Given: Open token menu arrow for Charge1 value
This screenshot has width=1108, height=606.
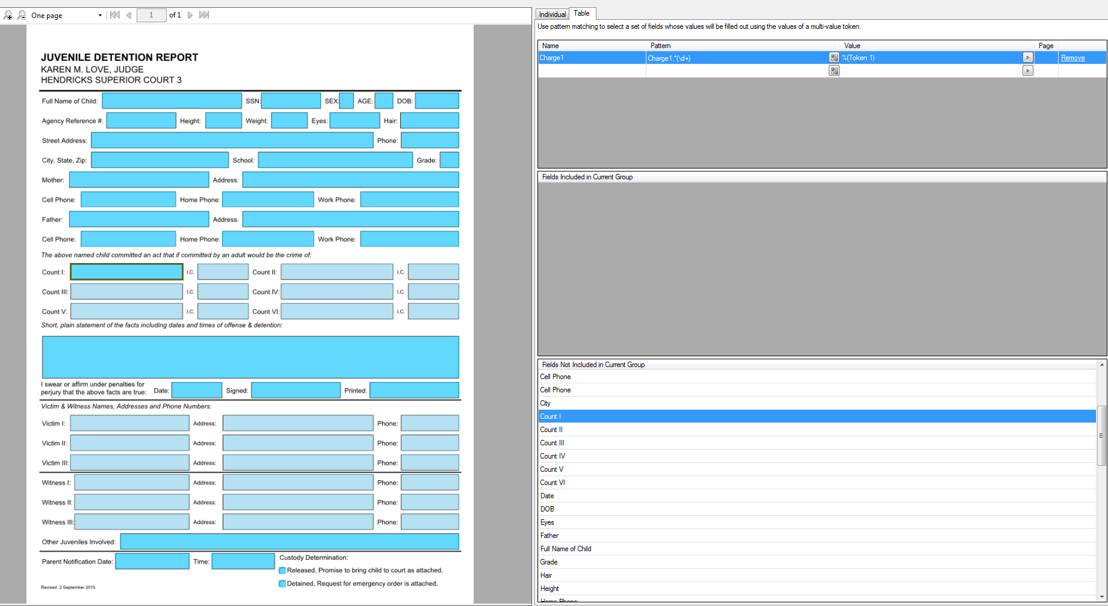Looking at the screenshot, I should coord(1027,58).
